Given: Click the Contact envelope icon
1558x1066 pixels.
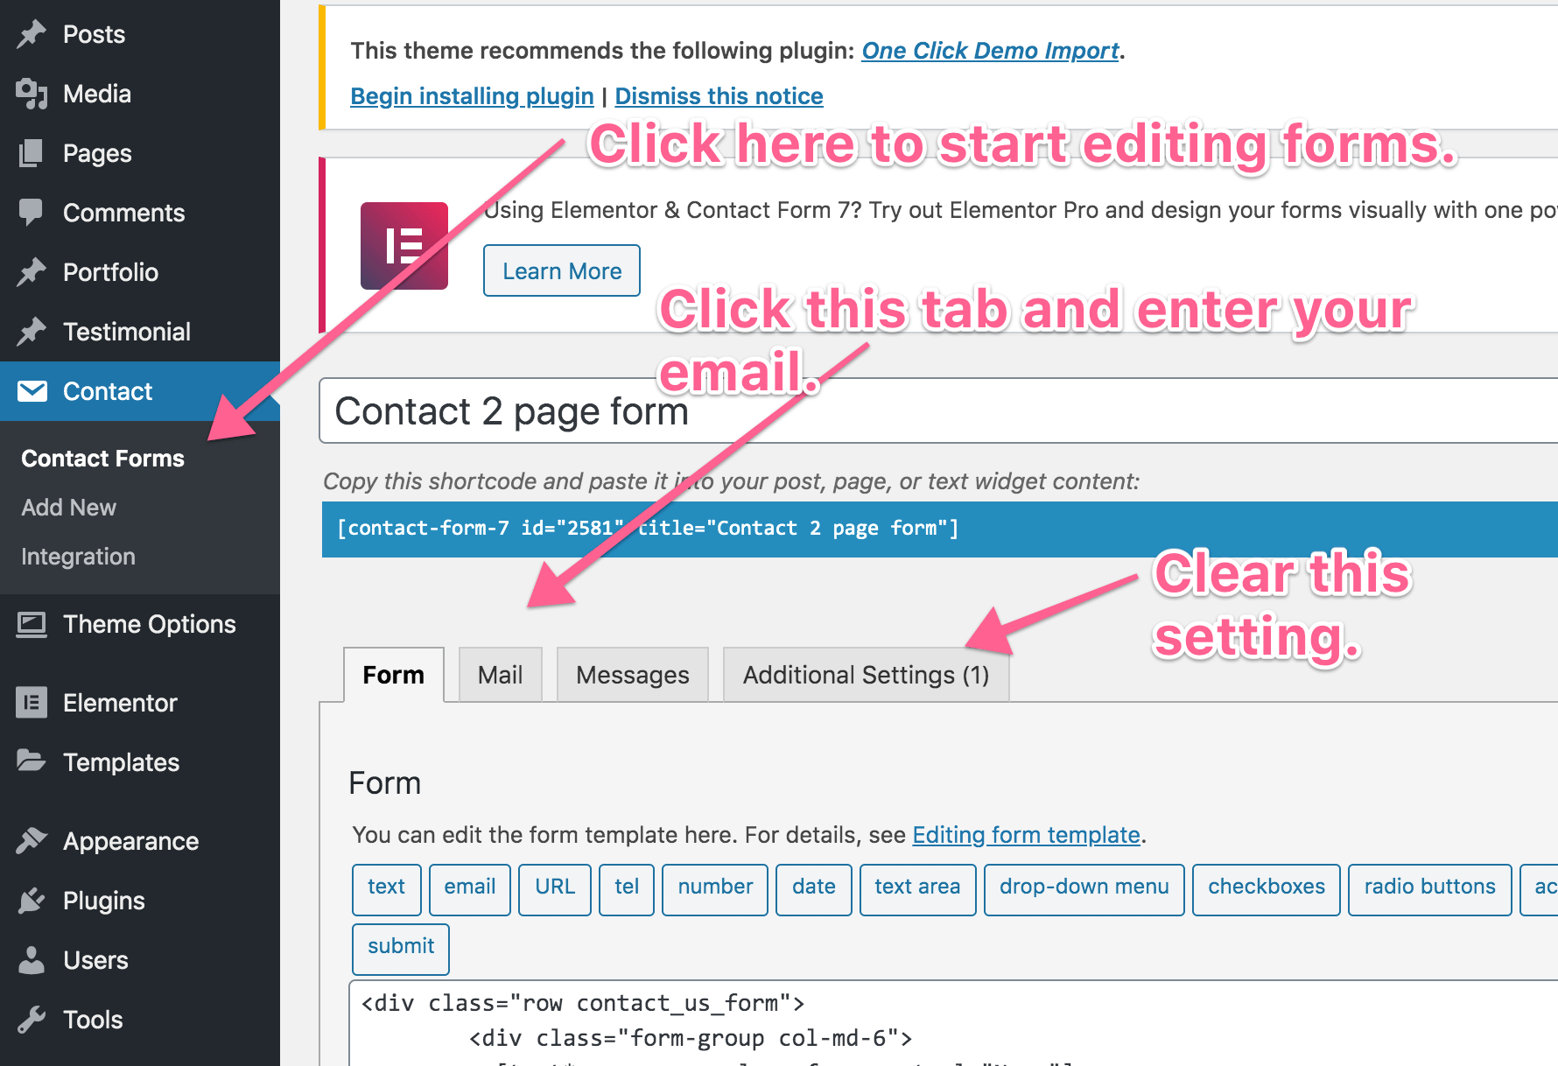Looking at the screenshot, I should coord(32,391).
